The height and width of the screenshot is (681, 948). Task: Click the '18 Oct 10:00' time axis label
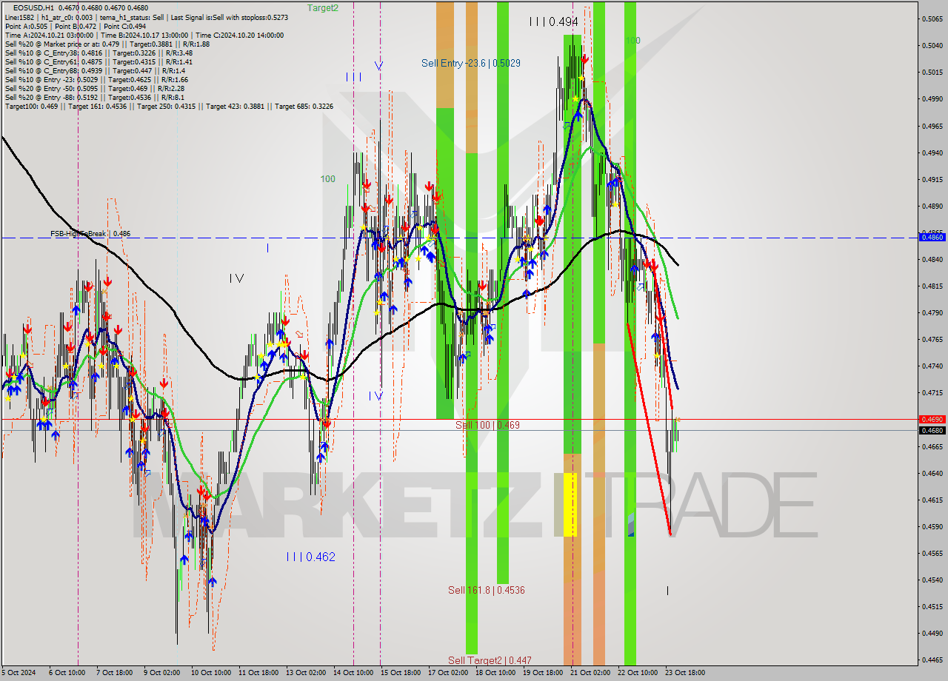click(x=495, y=673)
